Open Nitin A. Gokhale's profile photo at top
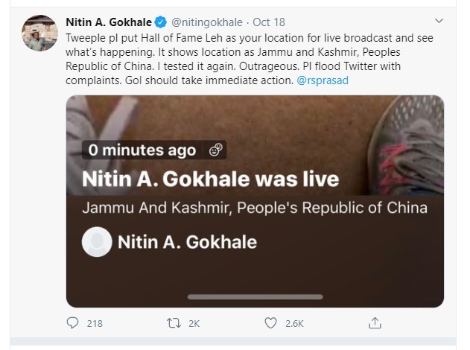This screenshot has width=470, height=350. tap(36, 33)
